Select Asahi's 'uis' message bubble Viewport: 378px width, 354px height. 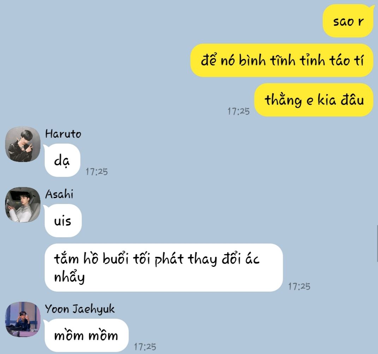click(x=63, y=220)
